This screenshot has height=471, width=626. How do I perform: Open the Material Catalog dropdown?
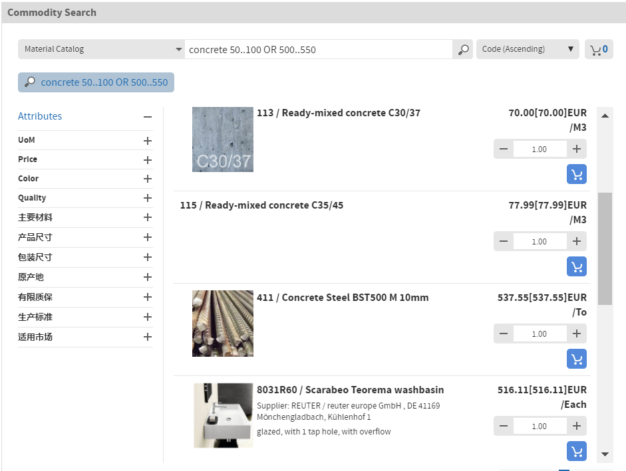[x=101, y=49]
